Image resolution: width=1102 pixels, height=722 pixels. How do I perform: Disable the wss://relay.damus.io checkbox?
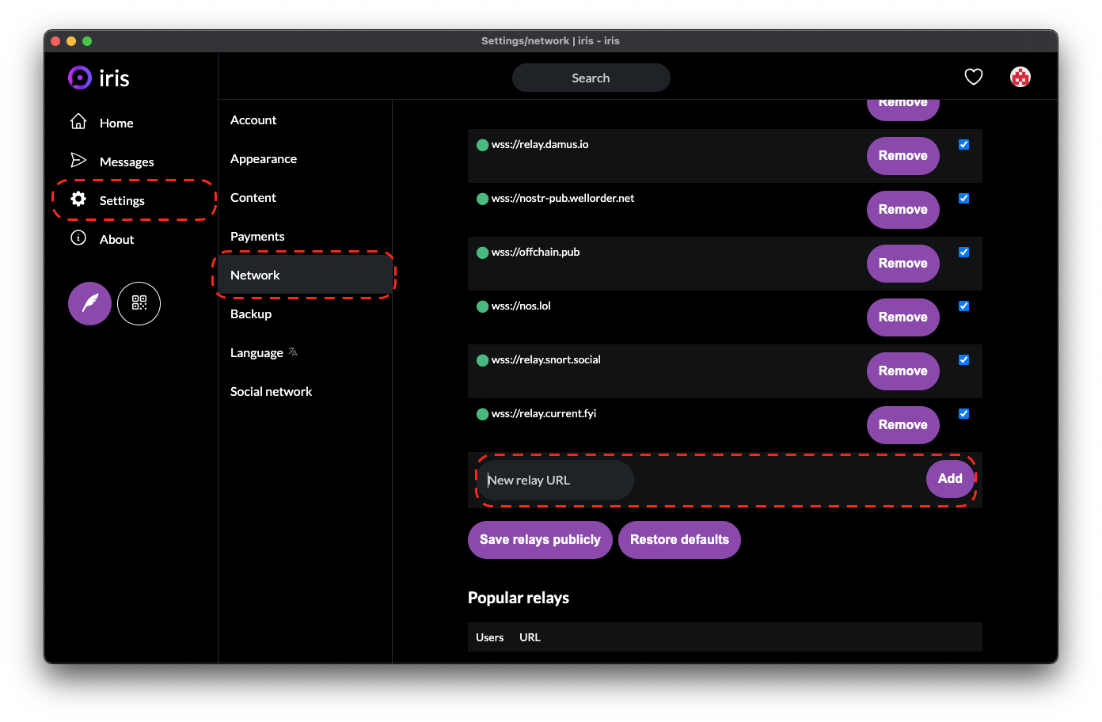tap(963, 145)
